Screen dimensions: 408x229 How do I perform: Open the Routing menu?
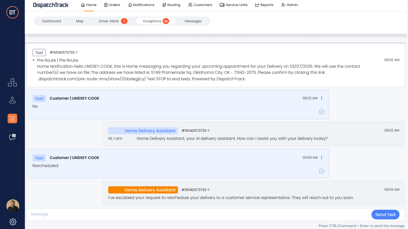[171, 5]
